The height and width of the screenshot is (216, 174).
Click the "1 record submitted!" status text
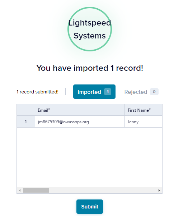37,92
